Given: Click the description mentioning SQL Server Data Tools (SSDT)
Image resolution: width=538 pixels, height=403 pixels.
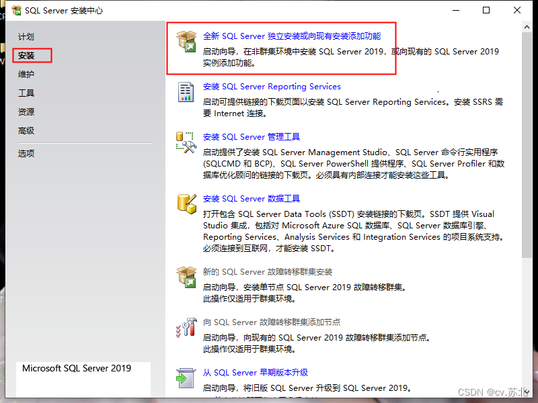Looking at the screenshot, I should click(x=354, y=231).
